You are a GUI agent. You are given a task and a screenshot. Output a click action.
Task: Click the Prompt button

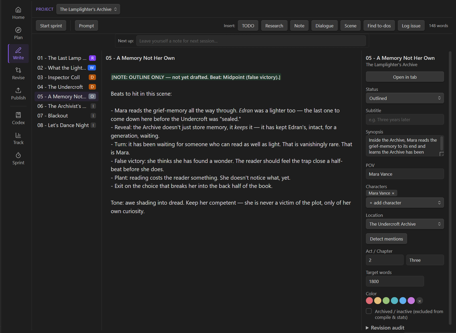(86, 26)
